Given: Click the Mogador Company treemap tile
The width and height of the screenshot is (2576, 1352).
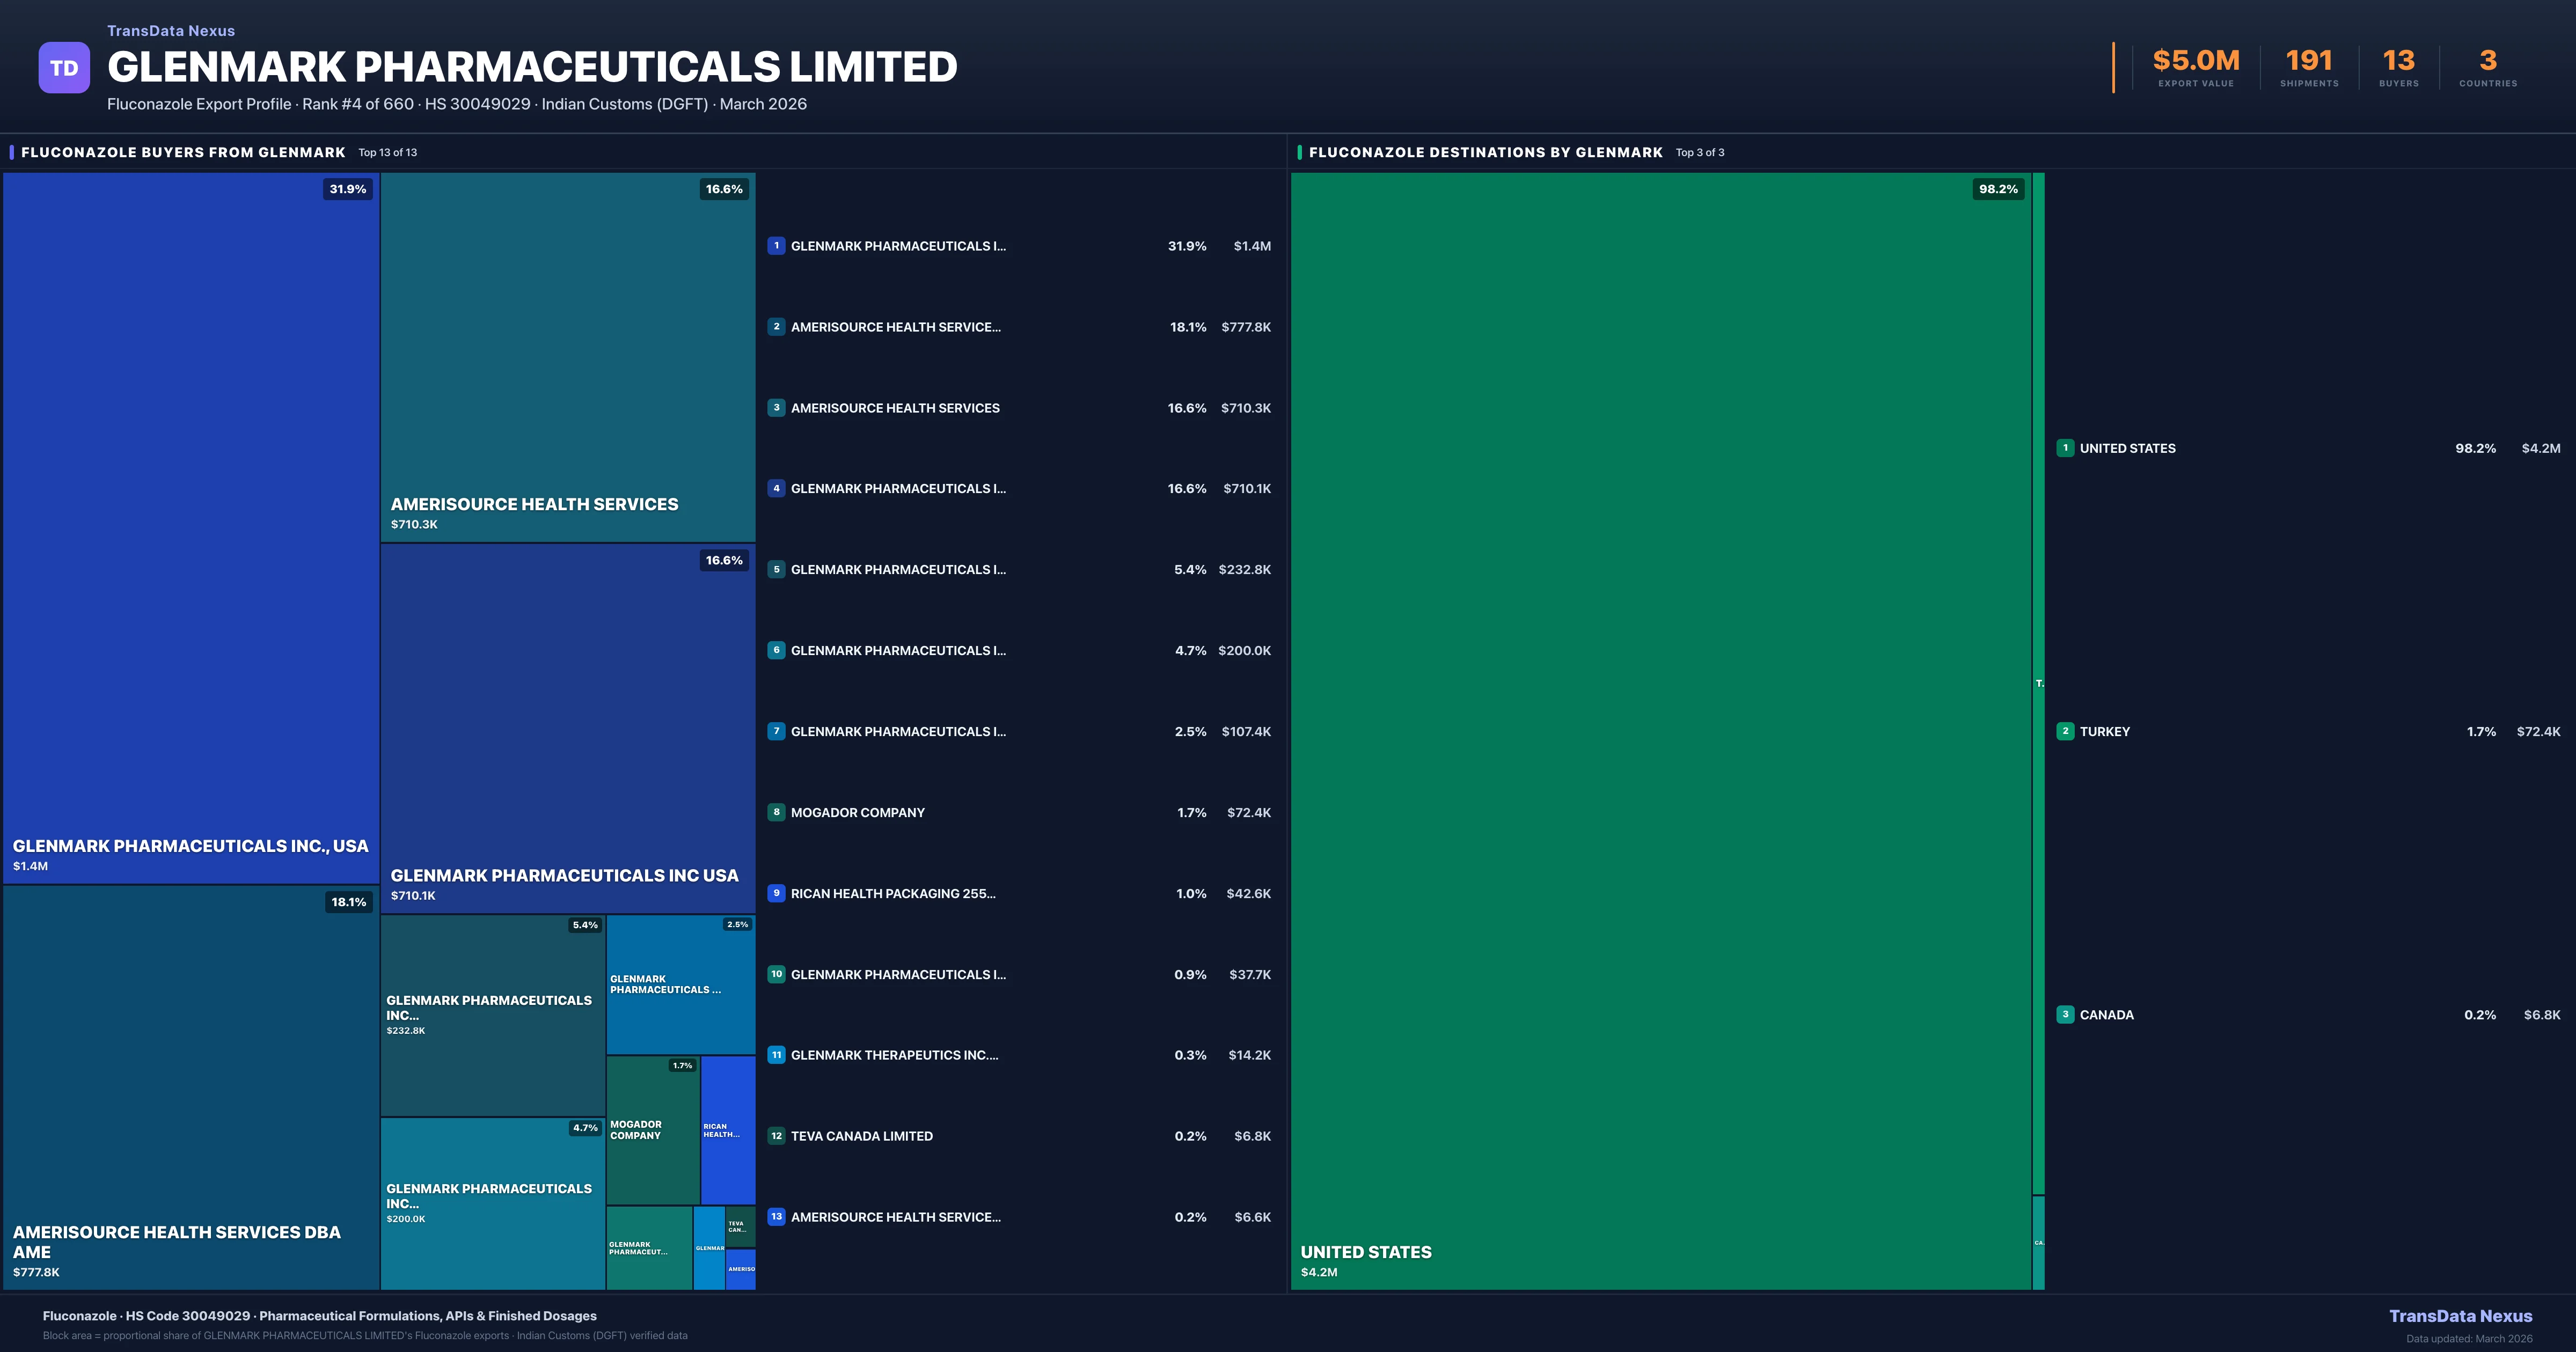Looking at the screenshot, I should coord(652,1130).
